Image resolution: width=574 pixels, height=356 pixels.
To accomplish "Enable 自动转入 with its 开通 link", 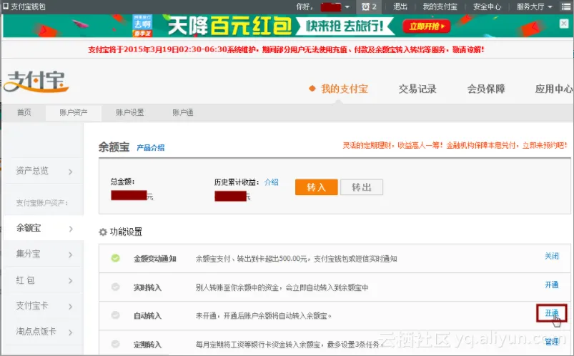I will point(551,313).
